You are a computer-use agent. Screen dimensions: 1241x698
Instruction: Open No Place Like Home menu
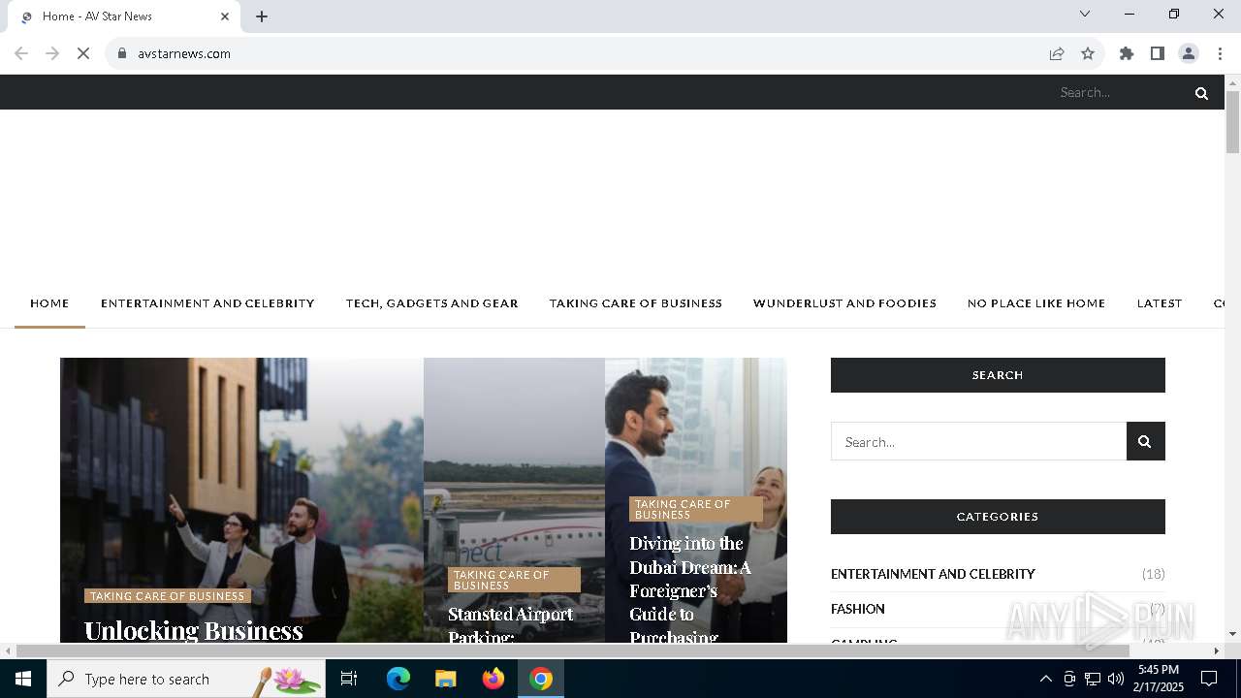tap(1036, 303)
